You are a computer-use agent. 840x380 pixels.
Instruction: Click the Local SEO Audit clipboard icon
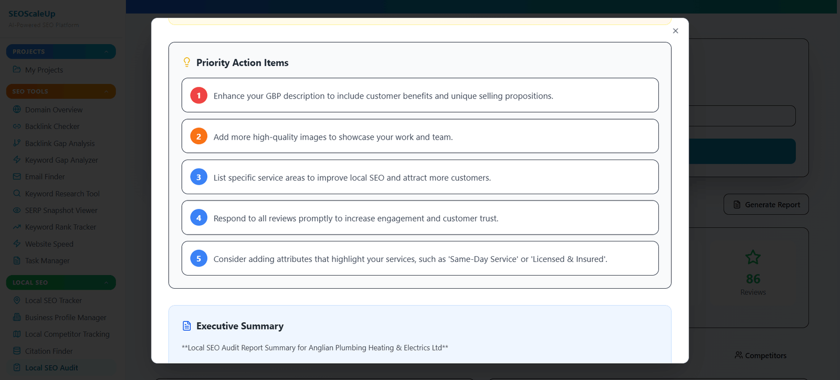pos(17,367)
